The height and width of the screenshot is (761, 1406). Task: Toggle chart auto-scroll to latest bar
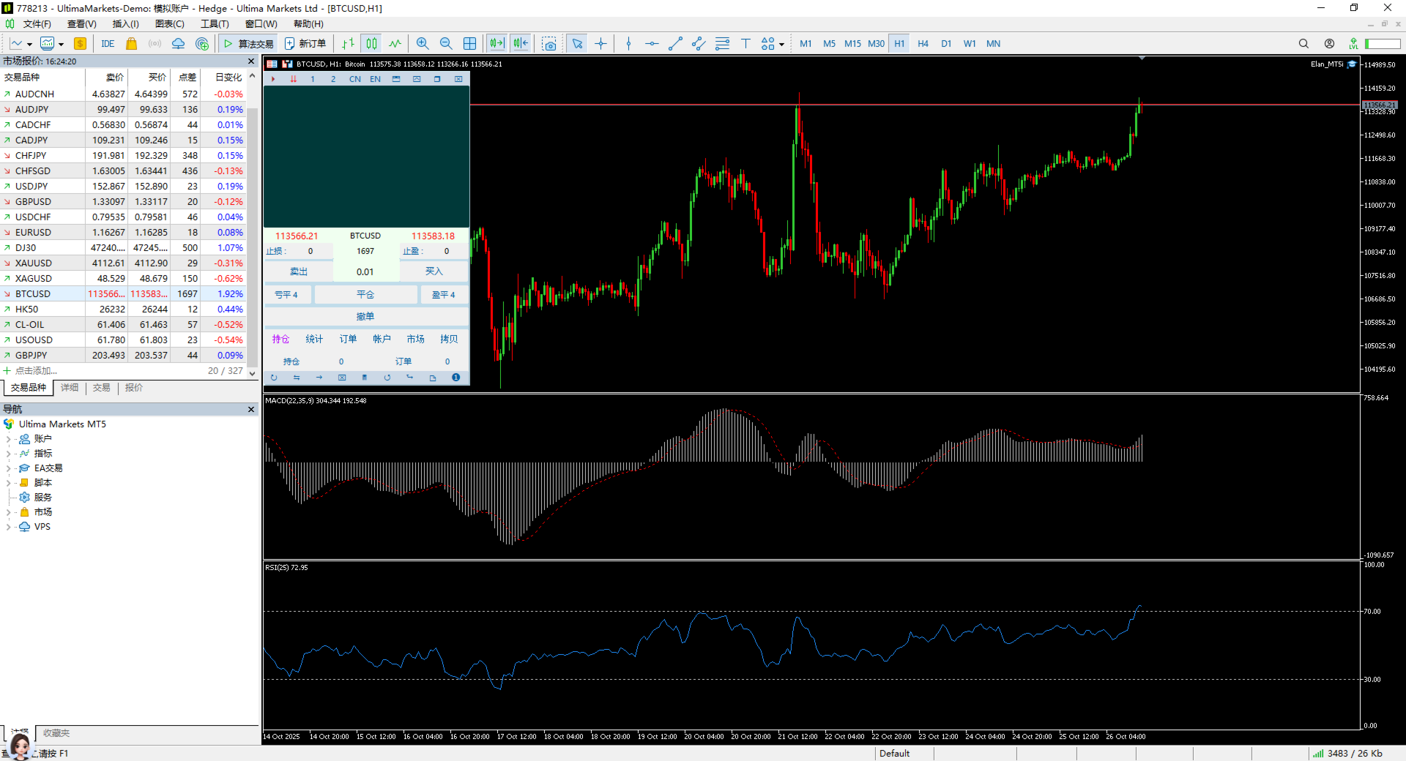pyautogui.click(x=497, y=44)
